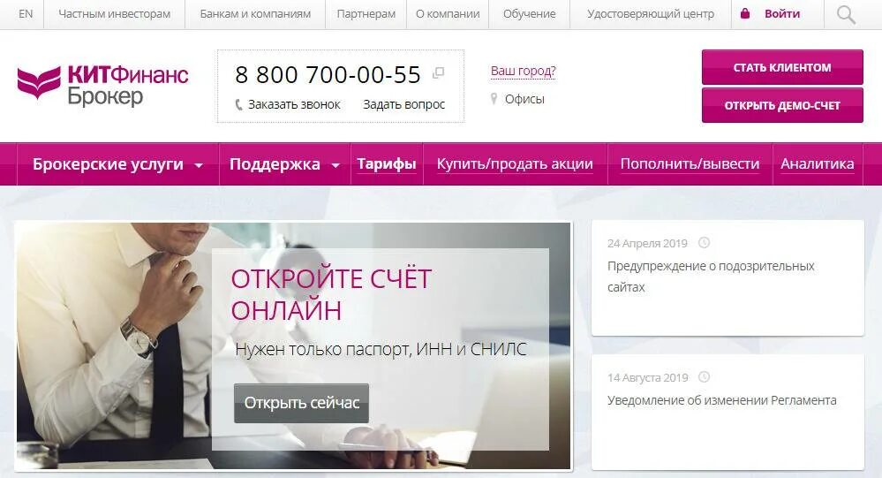The image size is (882, 478).
Task: Click the text Нужен только паспорт, ИНН и СНИЛС
Action: click(x=381, y=349)
